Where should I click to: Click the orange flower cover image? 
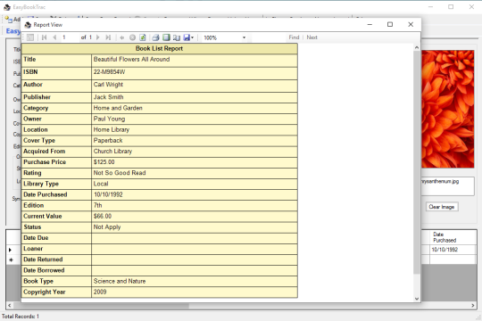point(447,110)
